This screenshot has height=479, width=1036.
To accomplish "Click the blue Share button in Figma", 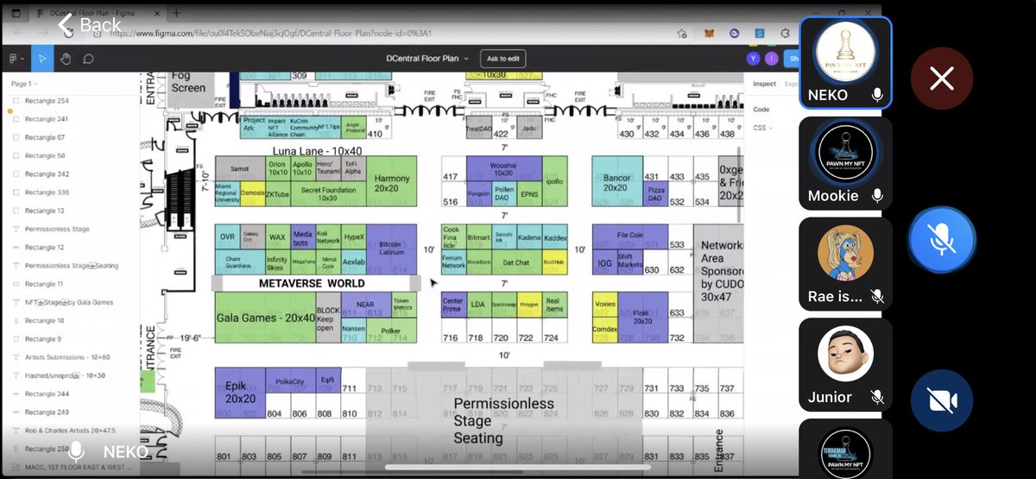I will coord(792,59).
